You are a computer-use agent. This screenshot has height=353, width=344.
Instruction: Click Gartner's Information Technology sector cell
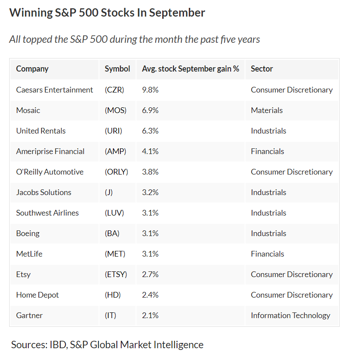coord(290,315)
